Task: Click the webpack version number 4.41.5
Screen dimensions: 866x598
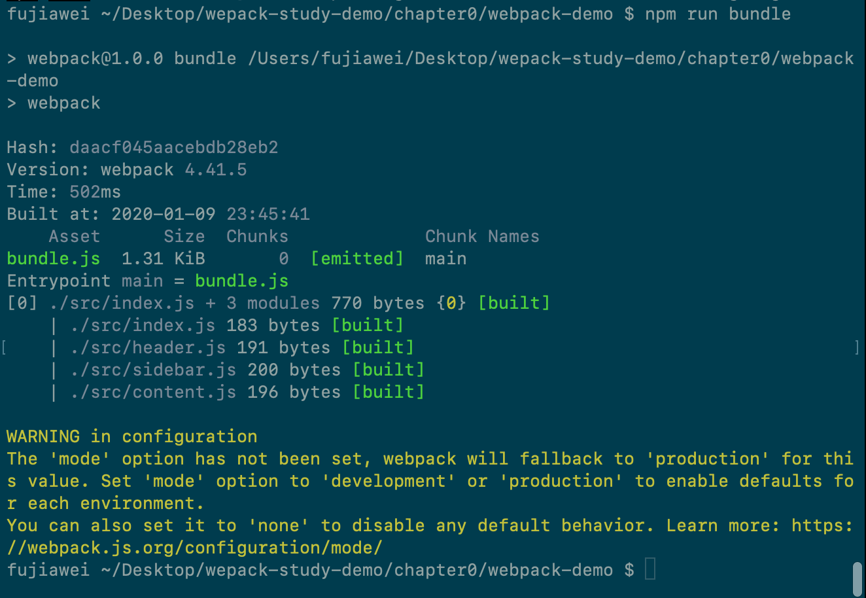Action: [215, 169]
